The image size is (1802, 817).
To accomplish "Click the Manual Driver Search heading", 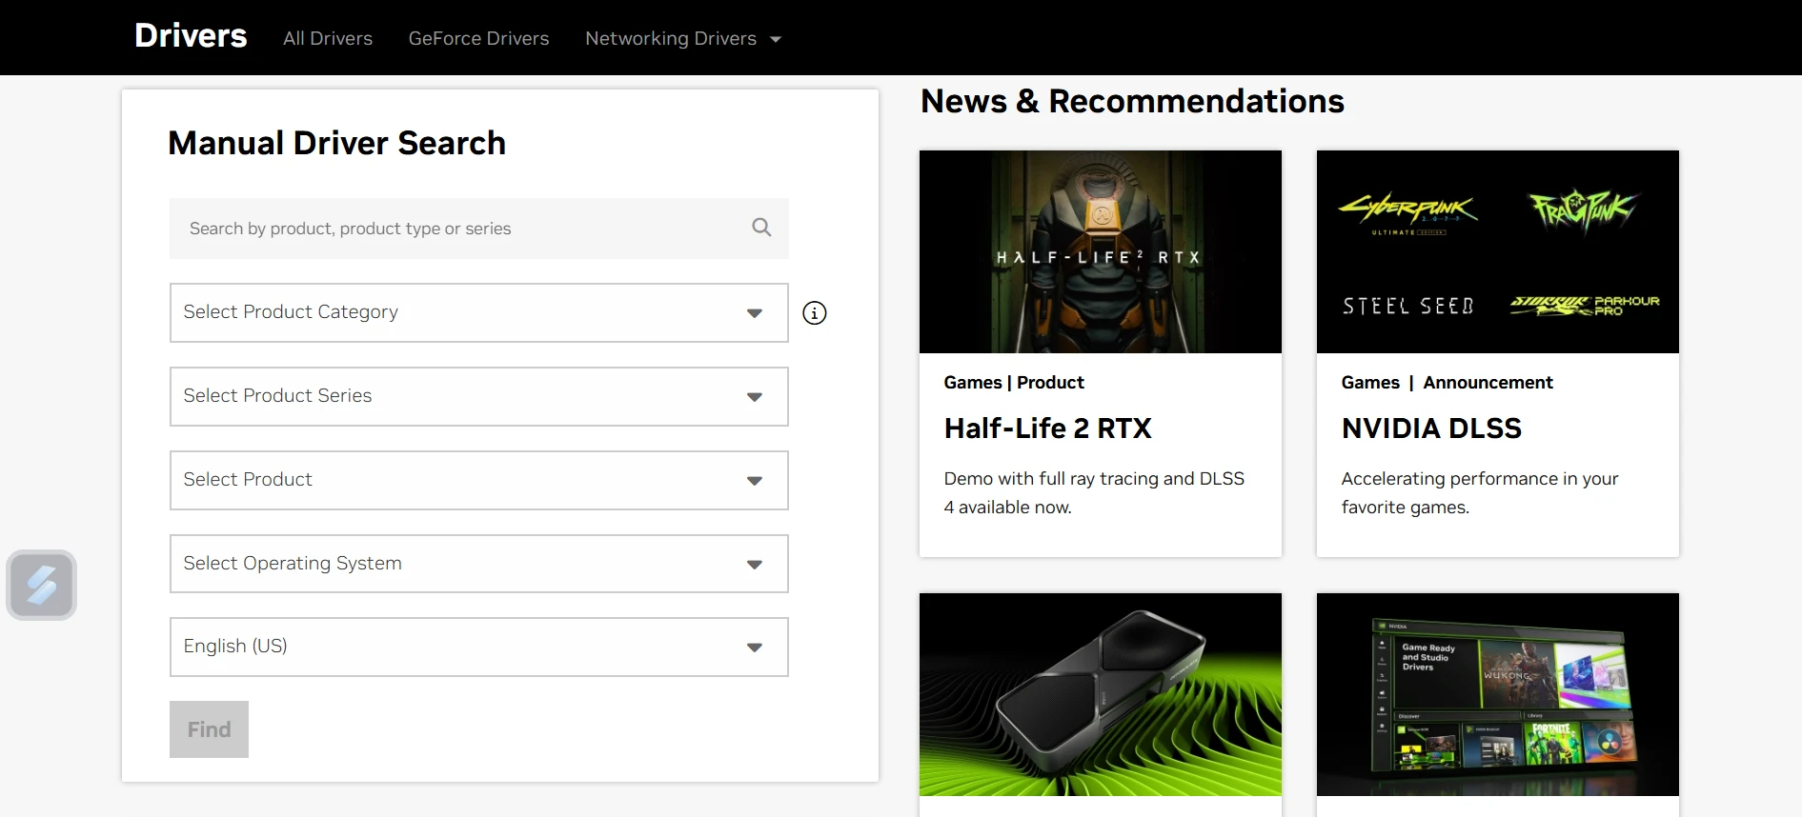I will click(336, 143).
